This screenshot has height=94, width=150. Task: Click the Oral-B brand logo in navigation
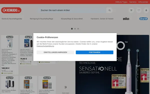(143, 19)
